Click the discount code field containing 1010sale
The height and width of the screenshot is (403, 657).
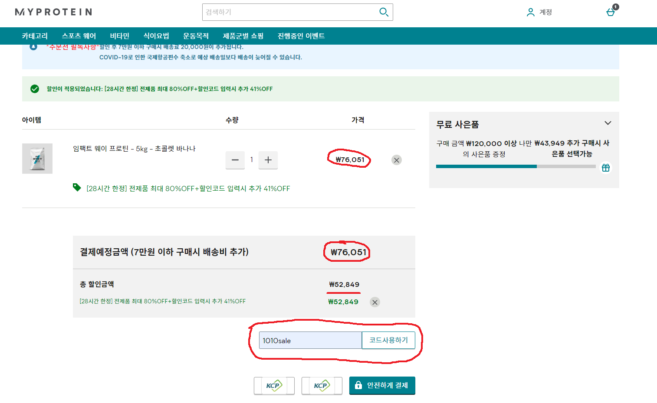[310, 340]
